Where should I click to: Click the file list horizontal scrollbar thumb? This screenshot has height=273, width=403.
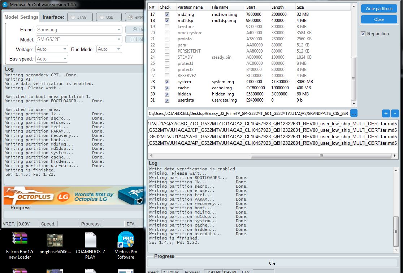tap(321, 156)
